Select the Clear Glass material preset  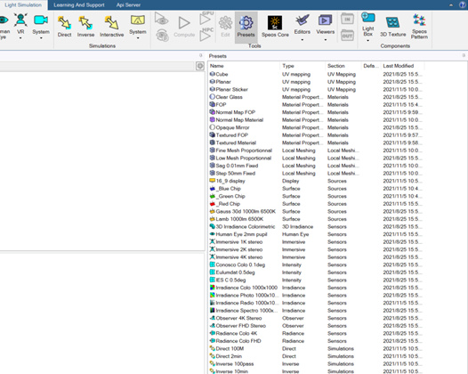(229, 97)
